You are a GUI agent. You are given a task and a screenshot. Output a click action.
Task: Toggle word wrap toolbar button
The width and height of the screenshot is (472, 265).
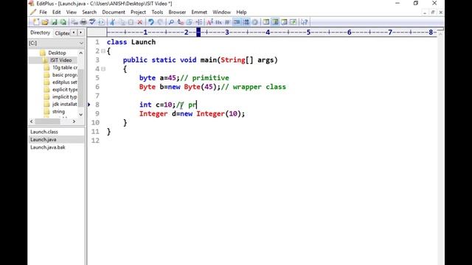click(x=237, y=22)
